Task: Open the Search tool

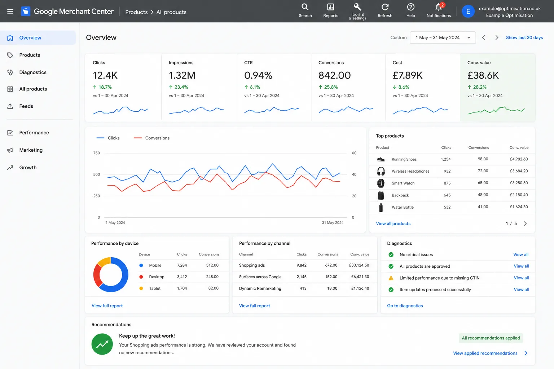Action: click(x=305, y=11)
